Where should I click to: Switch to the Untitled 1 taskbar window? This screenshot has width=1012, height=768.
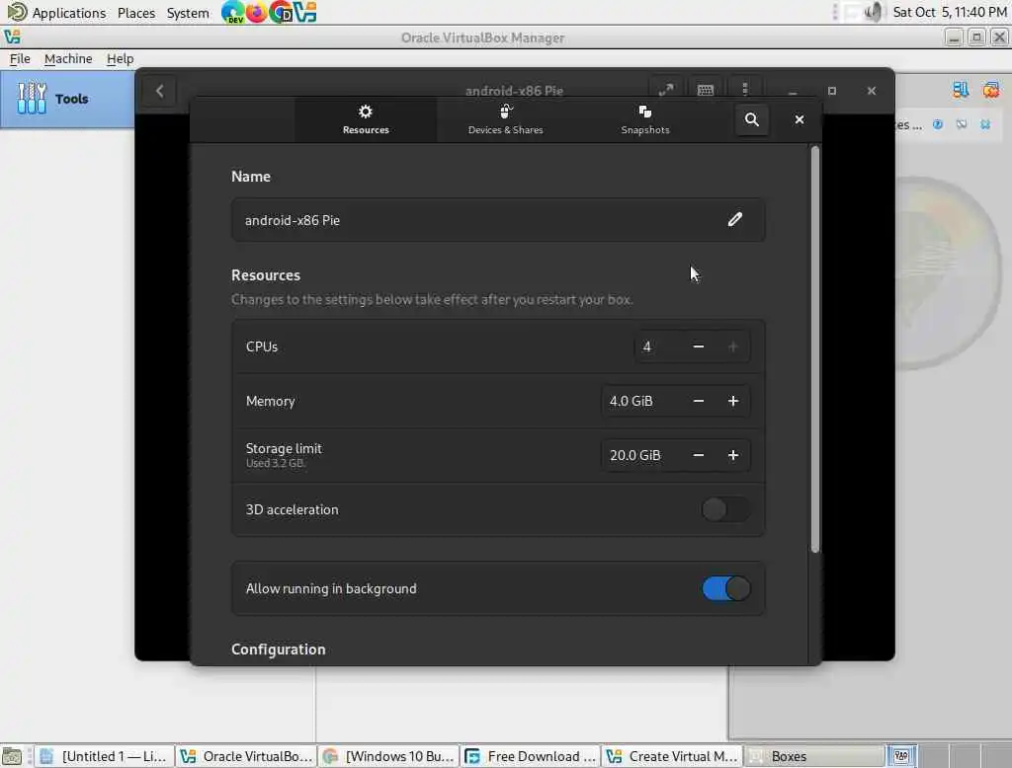[104, 756]
